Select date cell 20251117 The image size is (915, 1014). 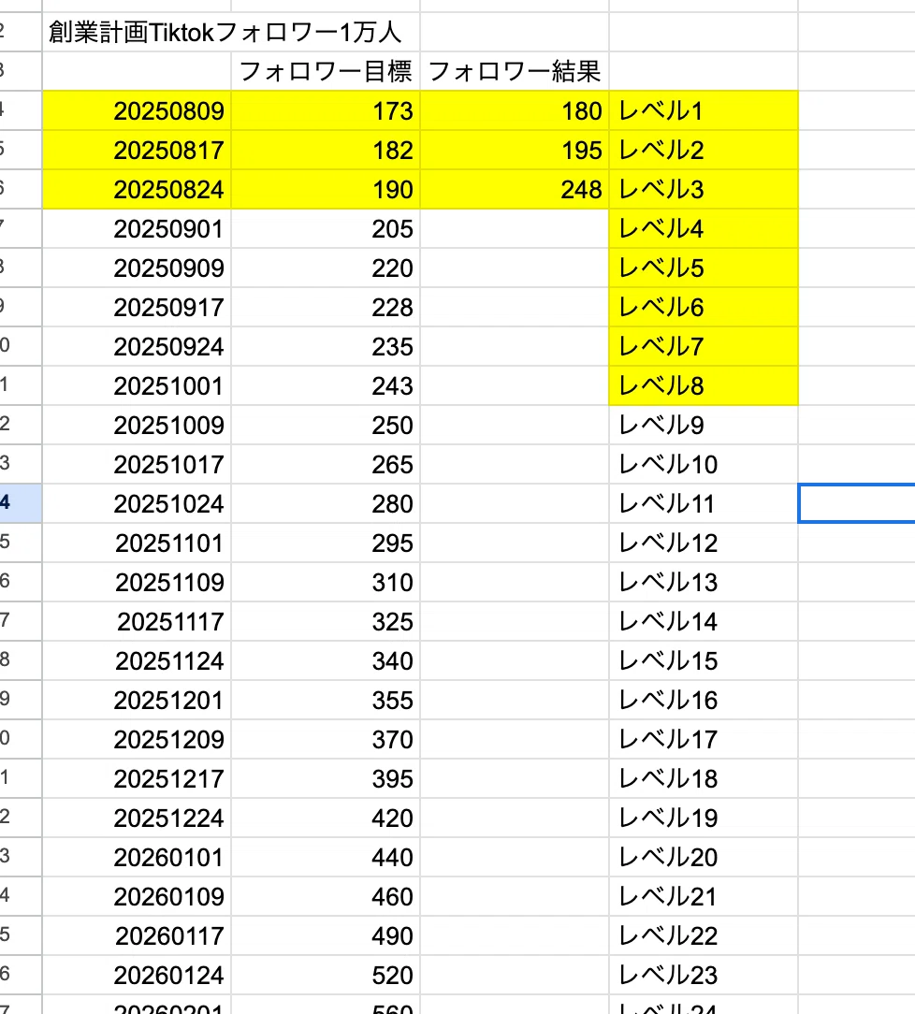(138, 621)
